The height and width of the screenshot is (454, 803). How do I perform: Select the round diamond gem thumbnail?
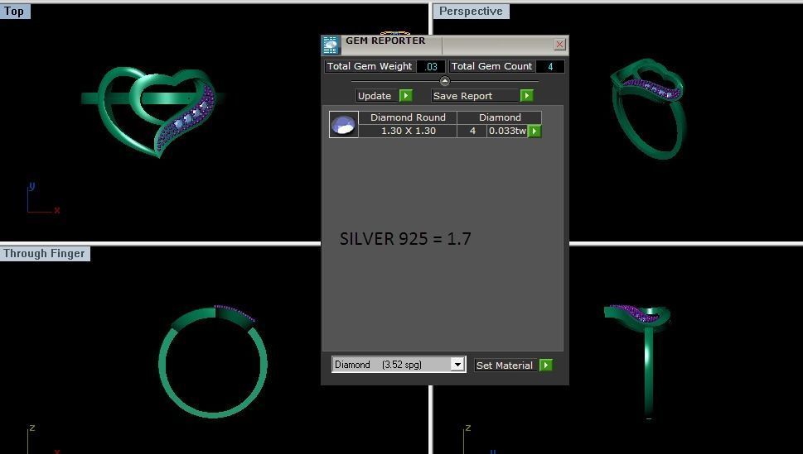point(344,124)
